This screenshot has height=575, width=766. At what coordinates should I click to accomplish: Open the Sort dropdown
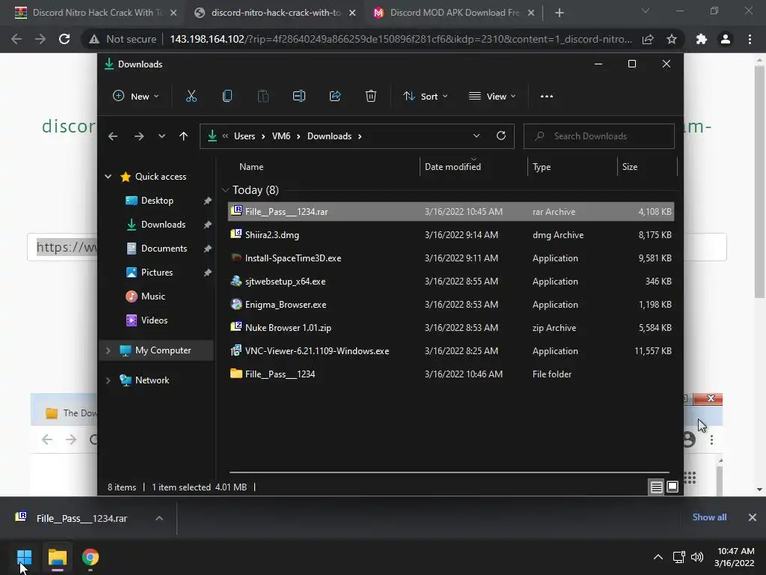tap(426, 97)
